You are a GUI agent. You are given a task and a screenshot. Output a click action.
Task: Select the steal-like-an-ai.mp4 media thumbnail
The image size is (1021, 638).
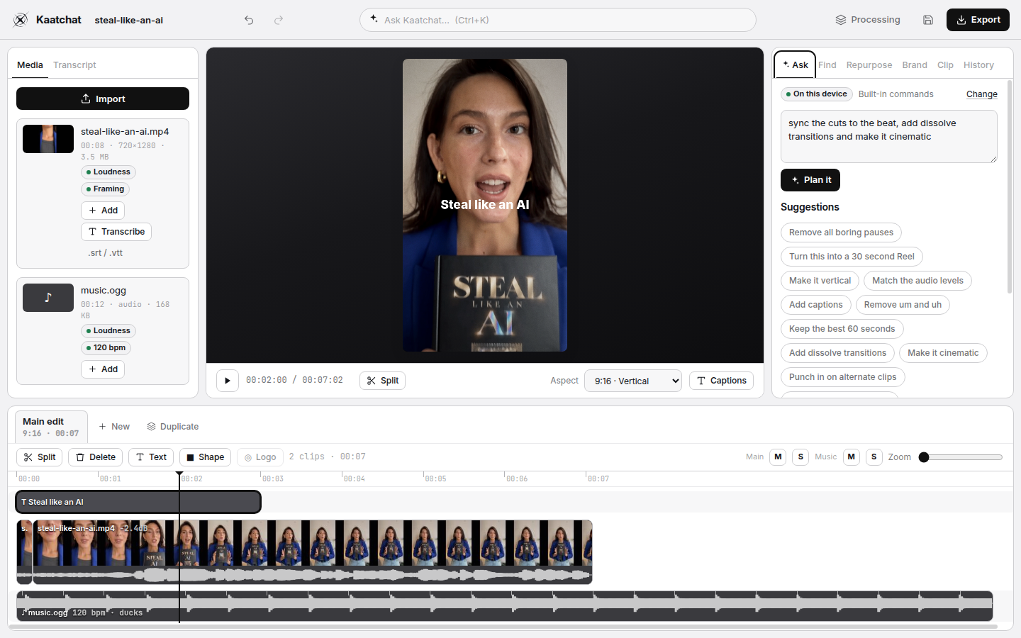[x=48, y=139]
